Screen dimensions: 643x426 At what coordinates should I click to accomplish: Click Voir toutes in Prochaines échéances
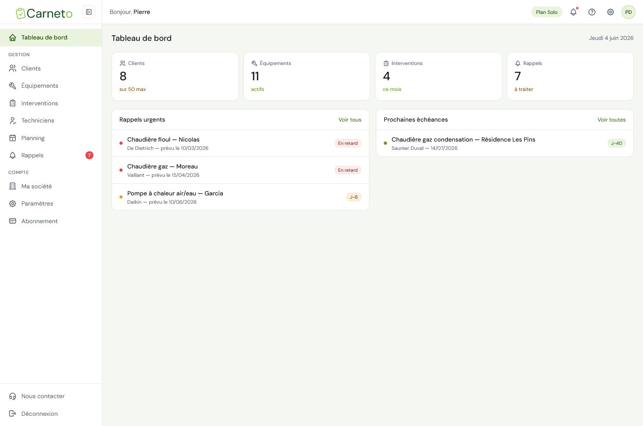point(611,120)
